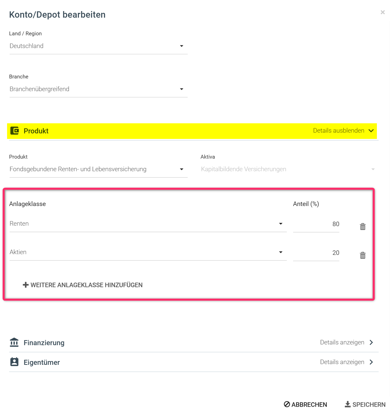The image size is (390, 414).
Task: Change the Aktien asset class selection
Action: pyautogui.click(x=148, y=252)
